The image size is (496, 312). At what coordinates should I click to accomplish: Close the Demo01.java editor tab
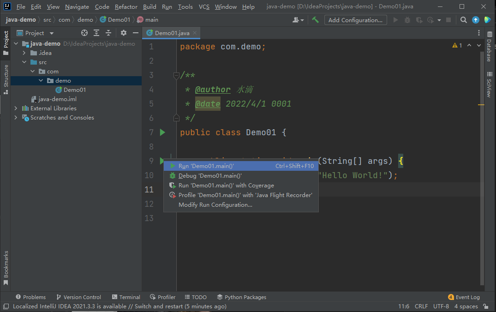[195, 33]
